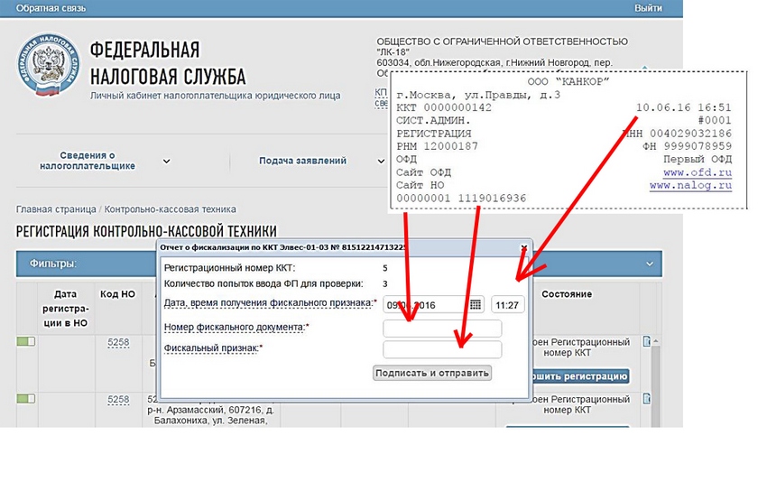Click the Federal Tax Service emblem logo
The image size is (767, 491).
click(x=48, y=65)
